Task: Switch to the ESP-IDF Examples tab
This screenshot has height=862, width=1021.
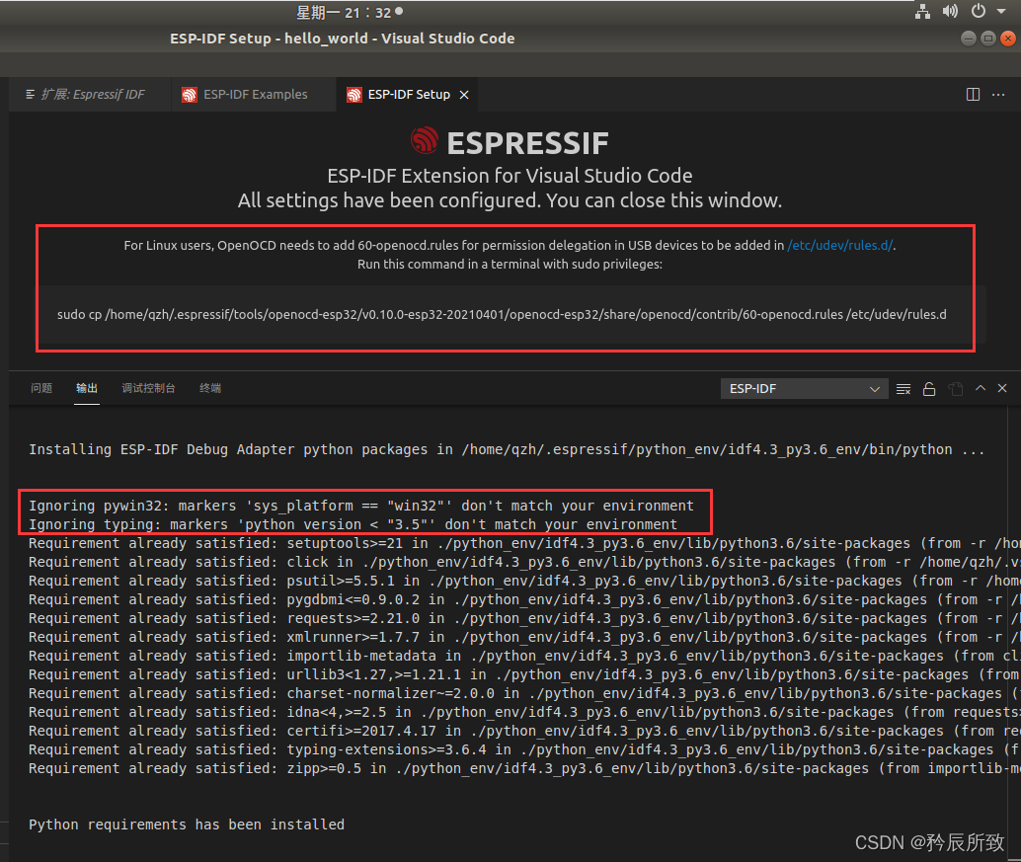Action: 254,95
